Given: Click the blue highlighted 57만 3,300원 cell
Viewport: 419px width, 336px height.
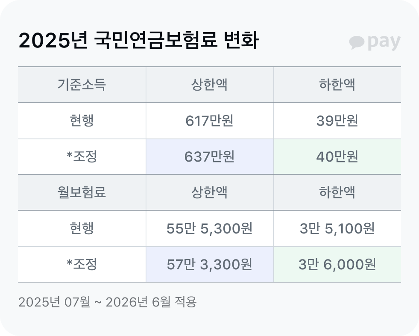Looking at the screenshot, I should tap(209, 265).
